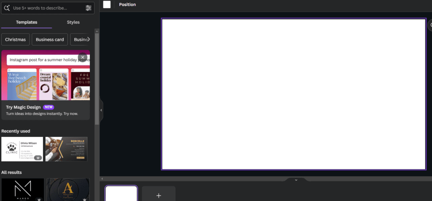Select page 1 thumbnail in page strip
Image resolution: width=432 pixels, height=201 pixels.
pyautogui.click(x=121, y=193)
